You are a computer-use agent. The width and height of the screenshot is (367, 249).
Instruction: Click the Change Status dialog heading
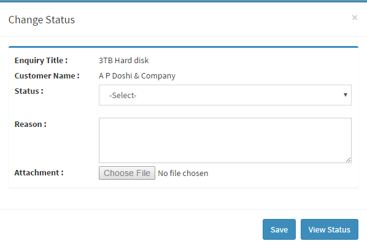[x=42, y=20]
